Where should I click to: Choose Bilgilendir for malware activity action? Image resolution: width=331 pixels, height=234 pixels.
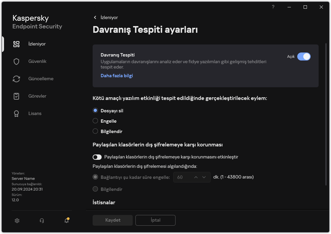coord(95,131)
